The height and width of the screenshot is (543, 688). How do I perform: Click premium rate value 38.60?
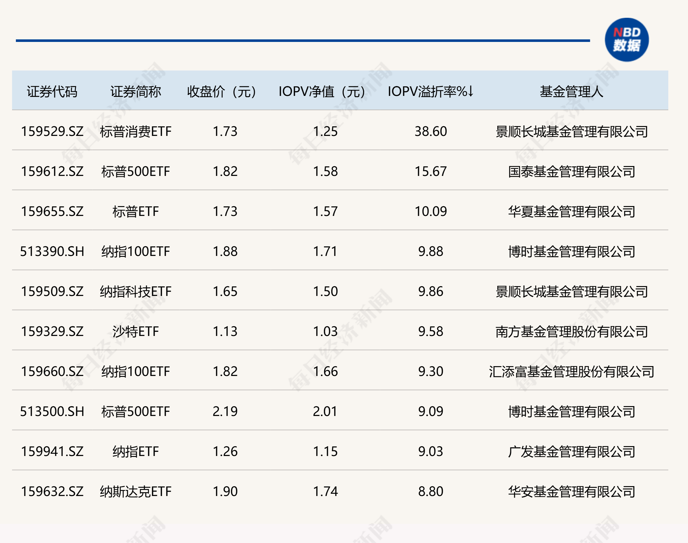coord(431,131)
